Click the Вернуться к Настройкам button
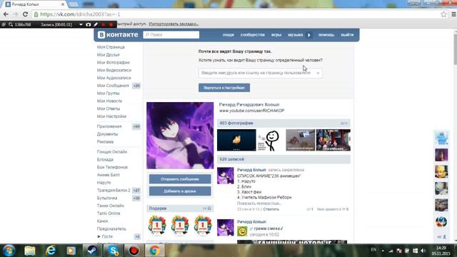The width and height of the screenshot is (457, 257). pos(224,88)
